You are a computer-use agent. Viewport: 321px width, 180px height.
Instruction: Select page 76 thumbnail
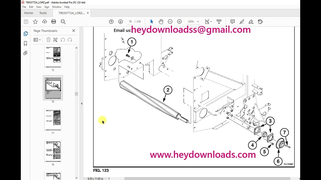(53, 88)
